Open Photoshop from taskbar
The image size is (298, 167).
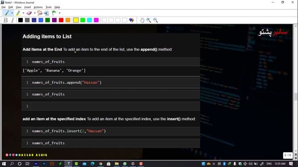44,164
